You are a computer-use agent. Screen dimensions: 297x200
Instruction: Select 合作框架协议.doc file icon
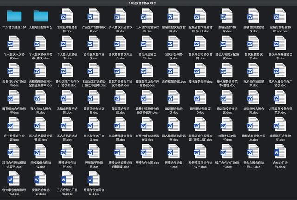[174, 70]
